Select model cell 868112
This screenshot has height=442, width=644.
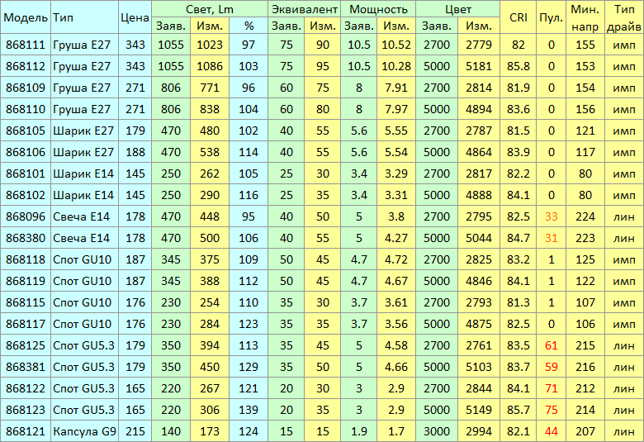[26, 66]
